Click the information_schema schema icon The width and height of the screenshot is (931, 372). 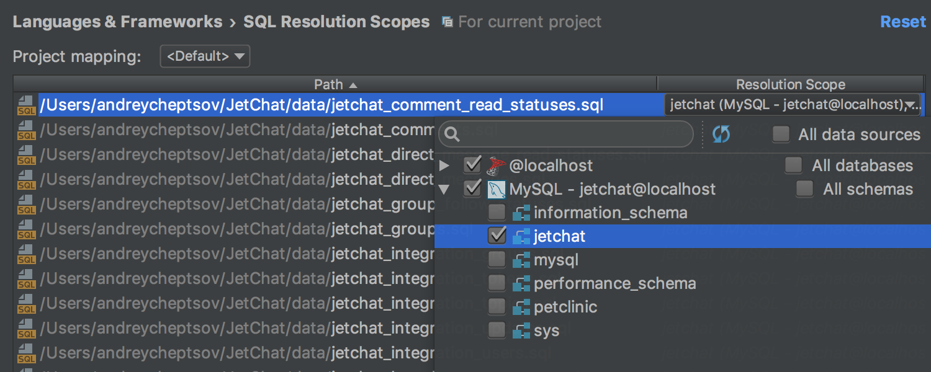(x=521, y=213)
